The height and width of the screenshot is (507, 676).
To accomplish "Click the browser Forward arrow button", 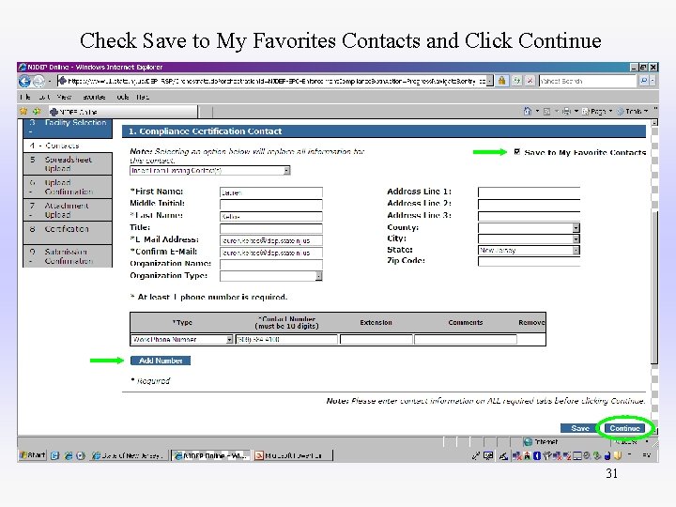I will tap(38, 81).
